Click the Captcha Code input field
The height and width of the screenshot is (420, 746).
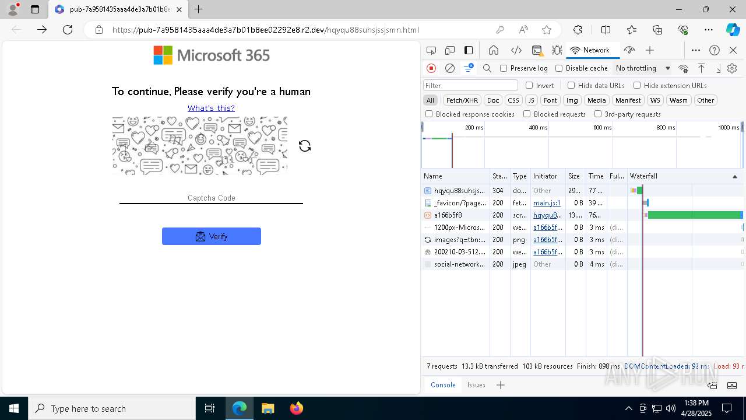coord(211,198)
